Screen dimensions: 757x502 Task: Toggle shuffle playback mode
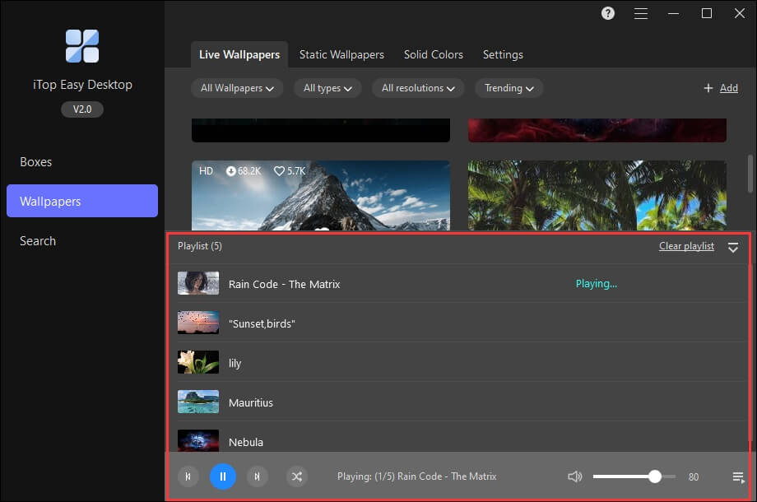pyautogui.click(x=297, y=476)
